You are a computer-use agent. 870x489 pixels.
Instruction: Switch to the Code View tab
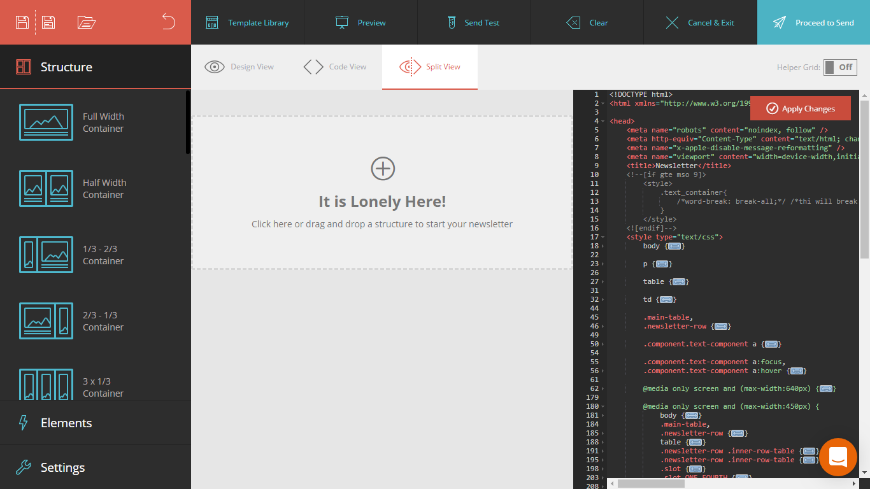[335, 67]
